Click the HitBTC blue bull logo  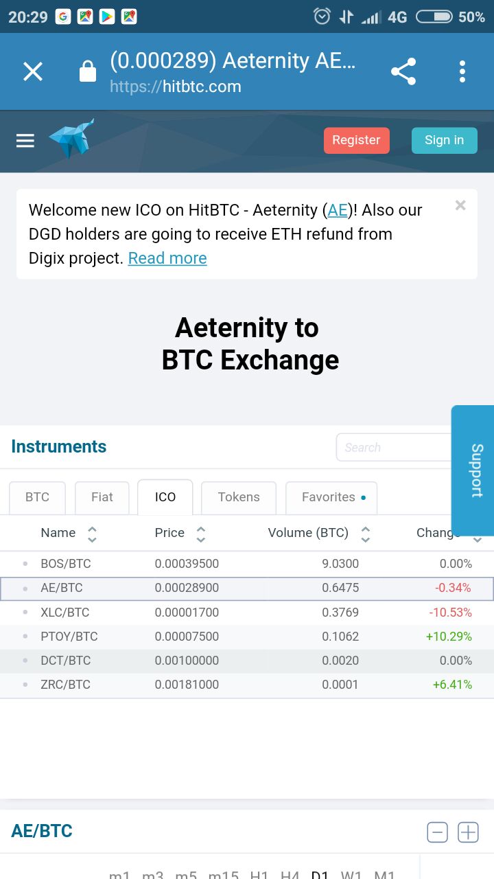point(71,139)
